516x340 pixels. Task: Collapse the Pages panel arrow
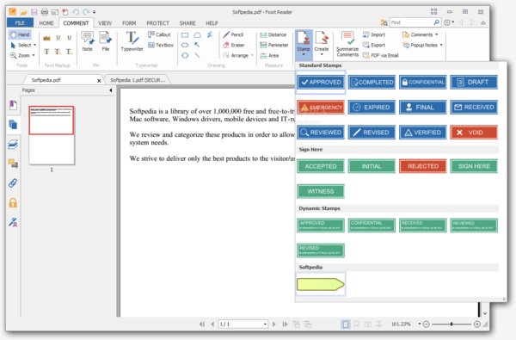point(111,90)
